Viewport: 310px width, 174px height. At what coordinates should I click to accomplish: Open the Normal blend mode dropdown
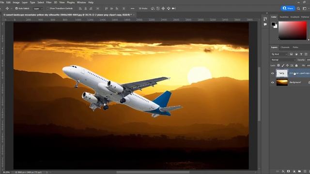click(283, 60)
